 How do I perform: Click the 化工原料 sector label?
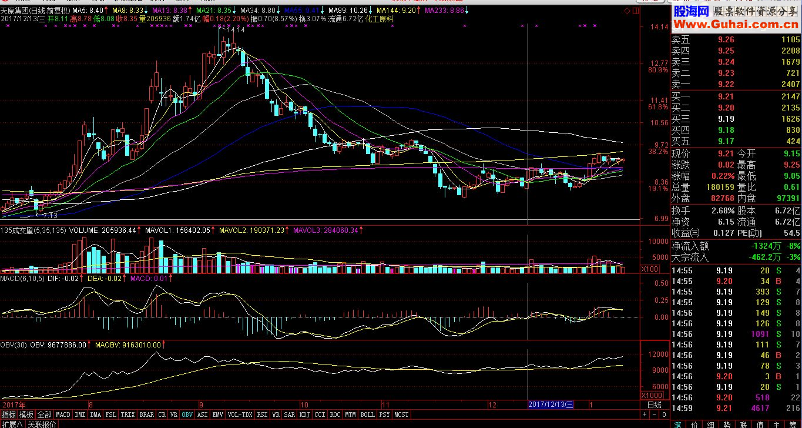[x=380, y=19]
